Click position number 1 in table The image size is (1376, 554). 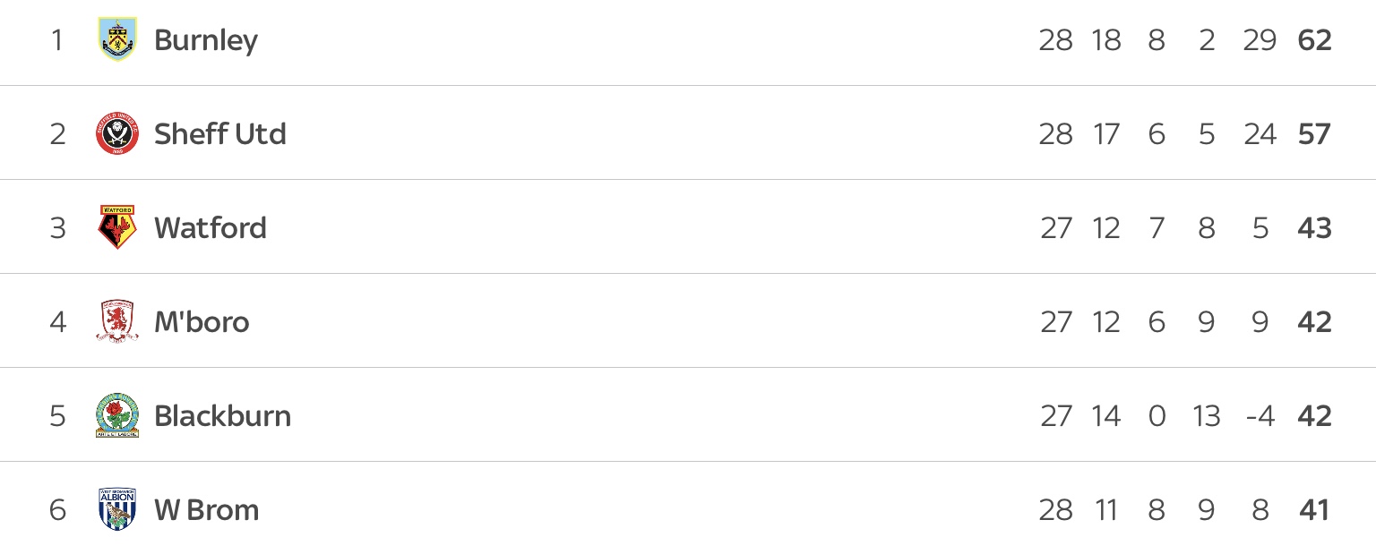(x=57, y=41)
